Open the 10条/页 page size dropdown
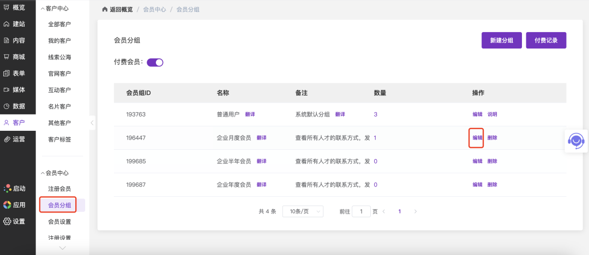This screenshot has height=255, width=589. pos(303,211)
